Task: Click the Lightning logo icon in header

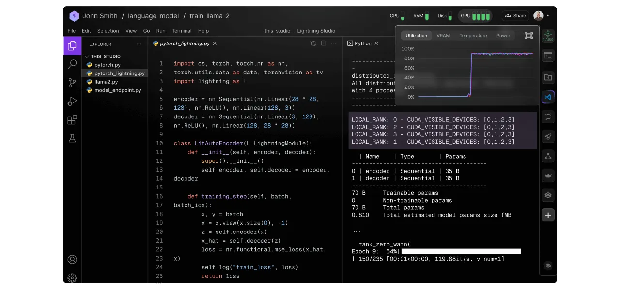Action: pos(74,16)
